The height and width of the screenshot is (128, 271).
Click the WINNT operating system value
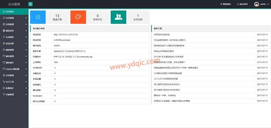(57, 46)
